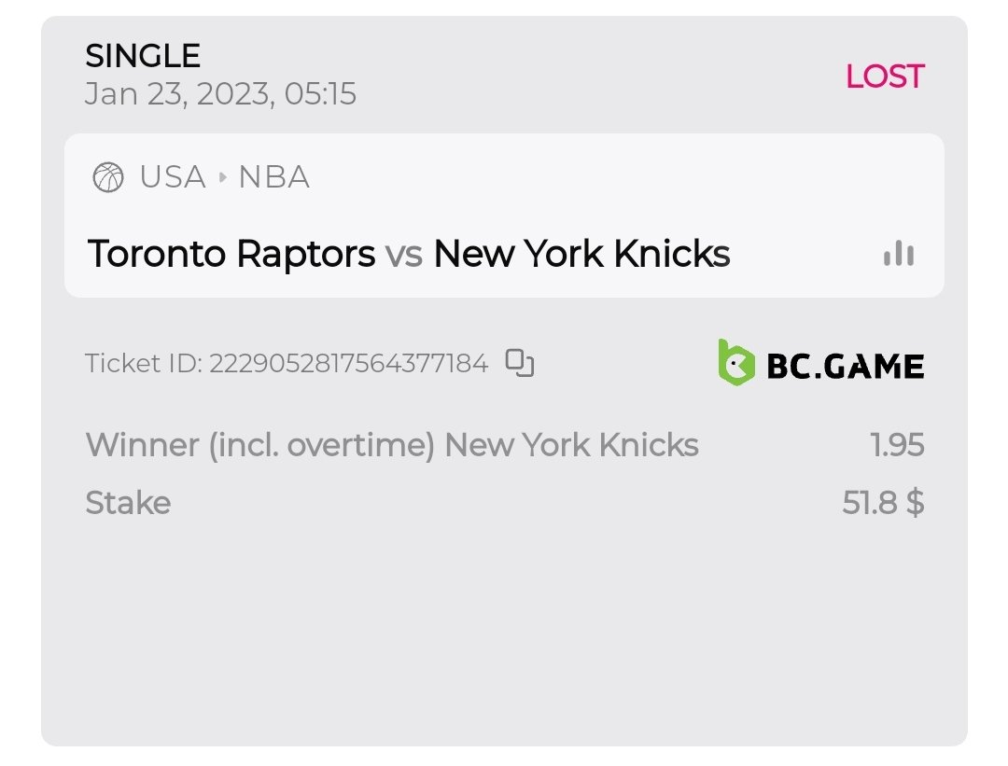Click the SINGLE bet type heading
This screenshot has height=766, width=1008.
pos(142,57)
